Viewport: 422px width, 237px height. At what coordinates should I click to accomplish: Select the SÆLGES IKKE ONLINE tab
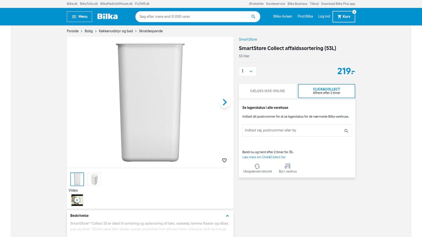point(268,91)
